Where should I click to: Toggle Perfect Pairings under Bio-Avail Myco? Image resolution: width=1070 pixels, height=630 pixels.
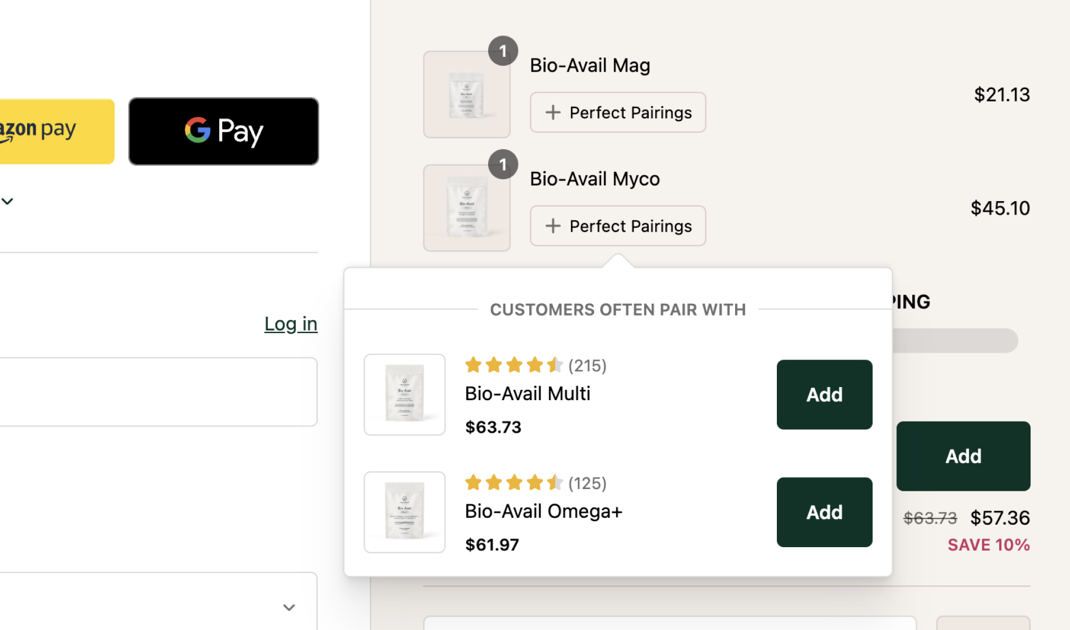(617, 226)
